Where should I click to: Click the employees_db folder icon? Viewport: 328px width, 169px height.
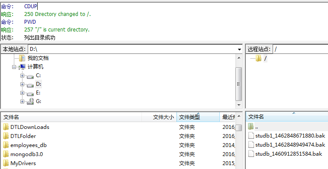coord(6,145)
